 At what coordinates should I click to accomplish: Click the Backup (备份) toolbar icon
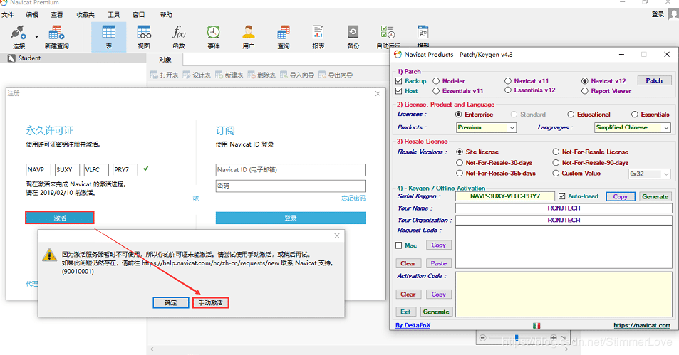[x=353, y=37]
